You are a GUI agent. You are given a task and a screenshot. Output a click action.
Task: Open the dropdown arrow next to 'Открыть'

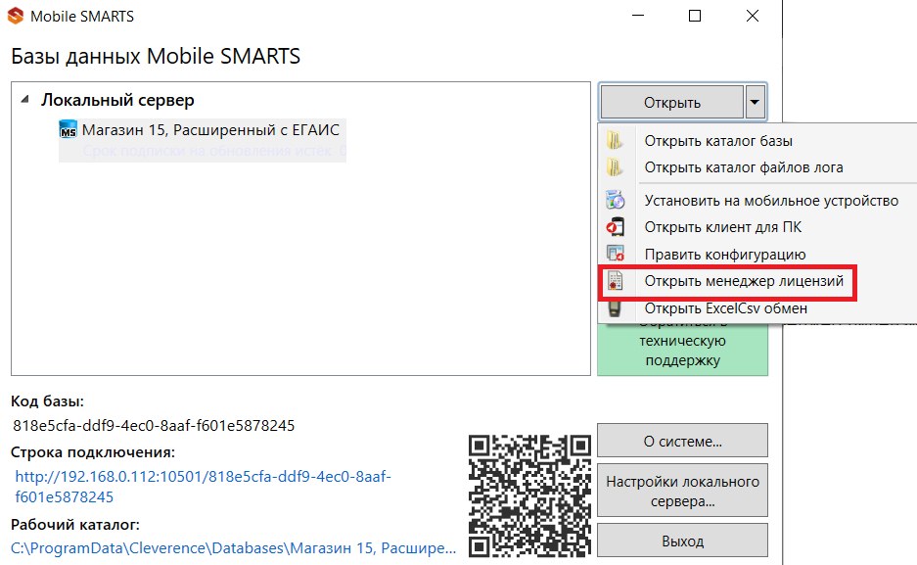[x=755, y=103]
